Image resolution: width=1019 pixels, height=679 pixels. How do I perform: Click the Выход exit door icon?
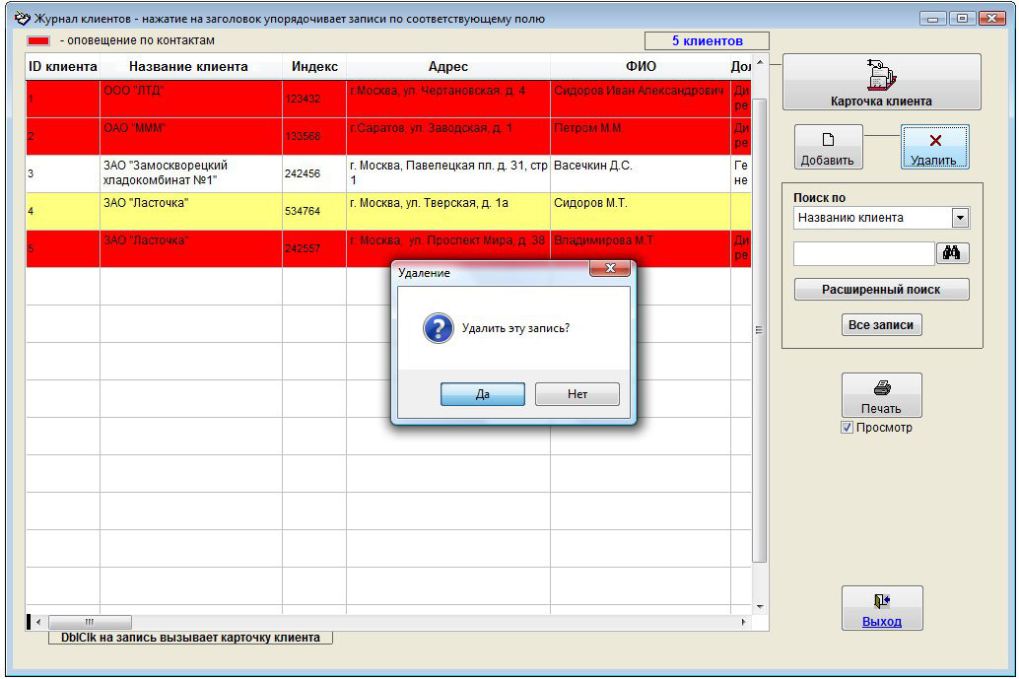[x=881, y=601]
